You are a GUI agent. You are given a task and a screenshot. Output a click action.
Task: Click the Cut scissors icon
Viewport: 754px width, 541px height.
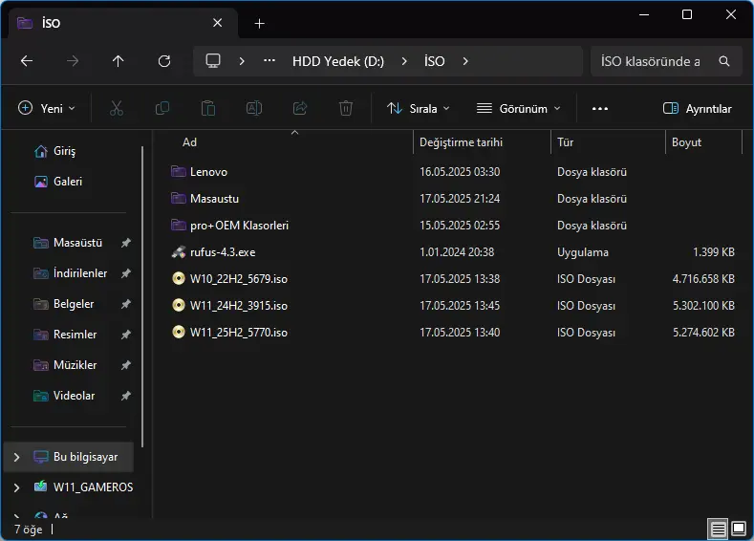[117, 108]
